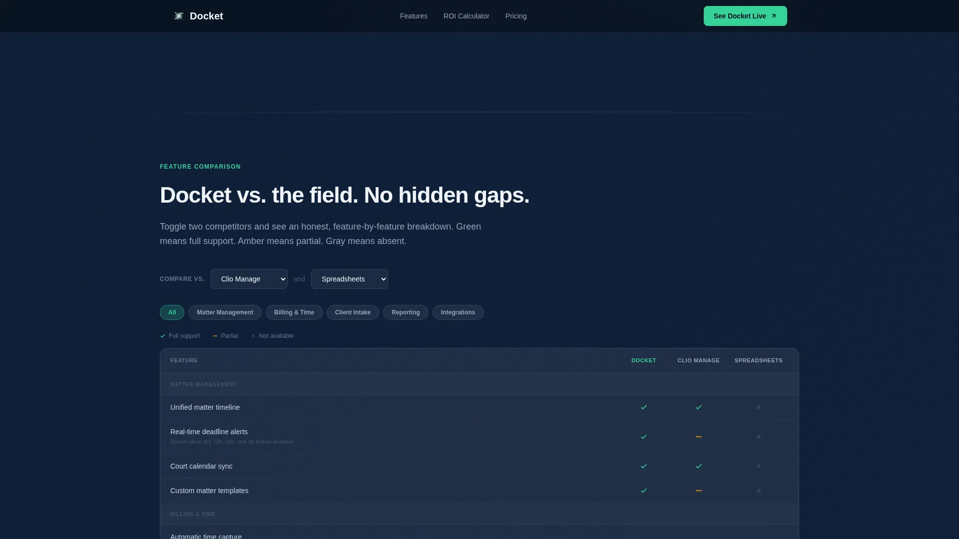Click the Partial legend dots icon

[x=215, y=336]
